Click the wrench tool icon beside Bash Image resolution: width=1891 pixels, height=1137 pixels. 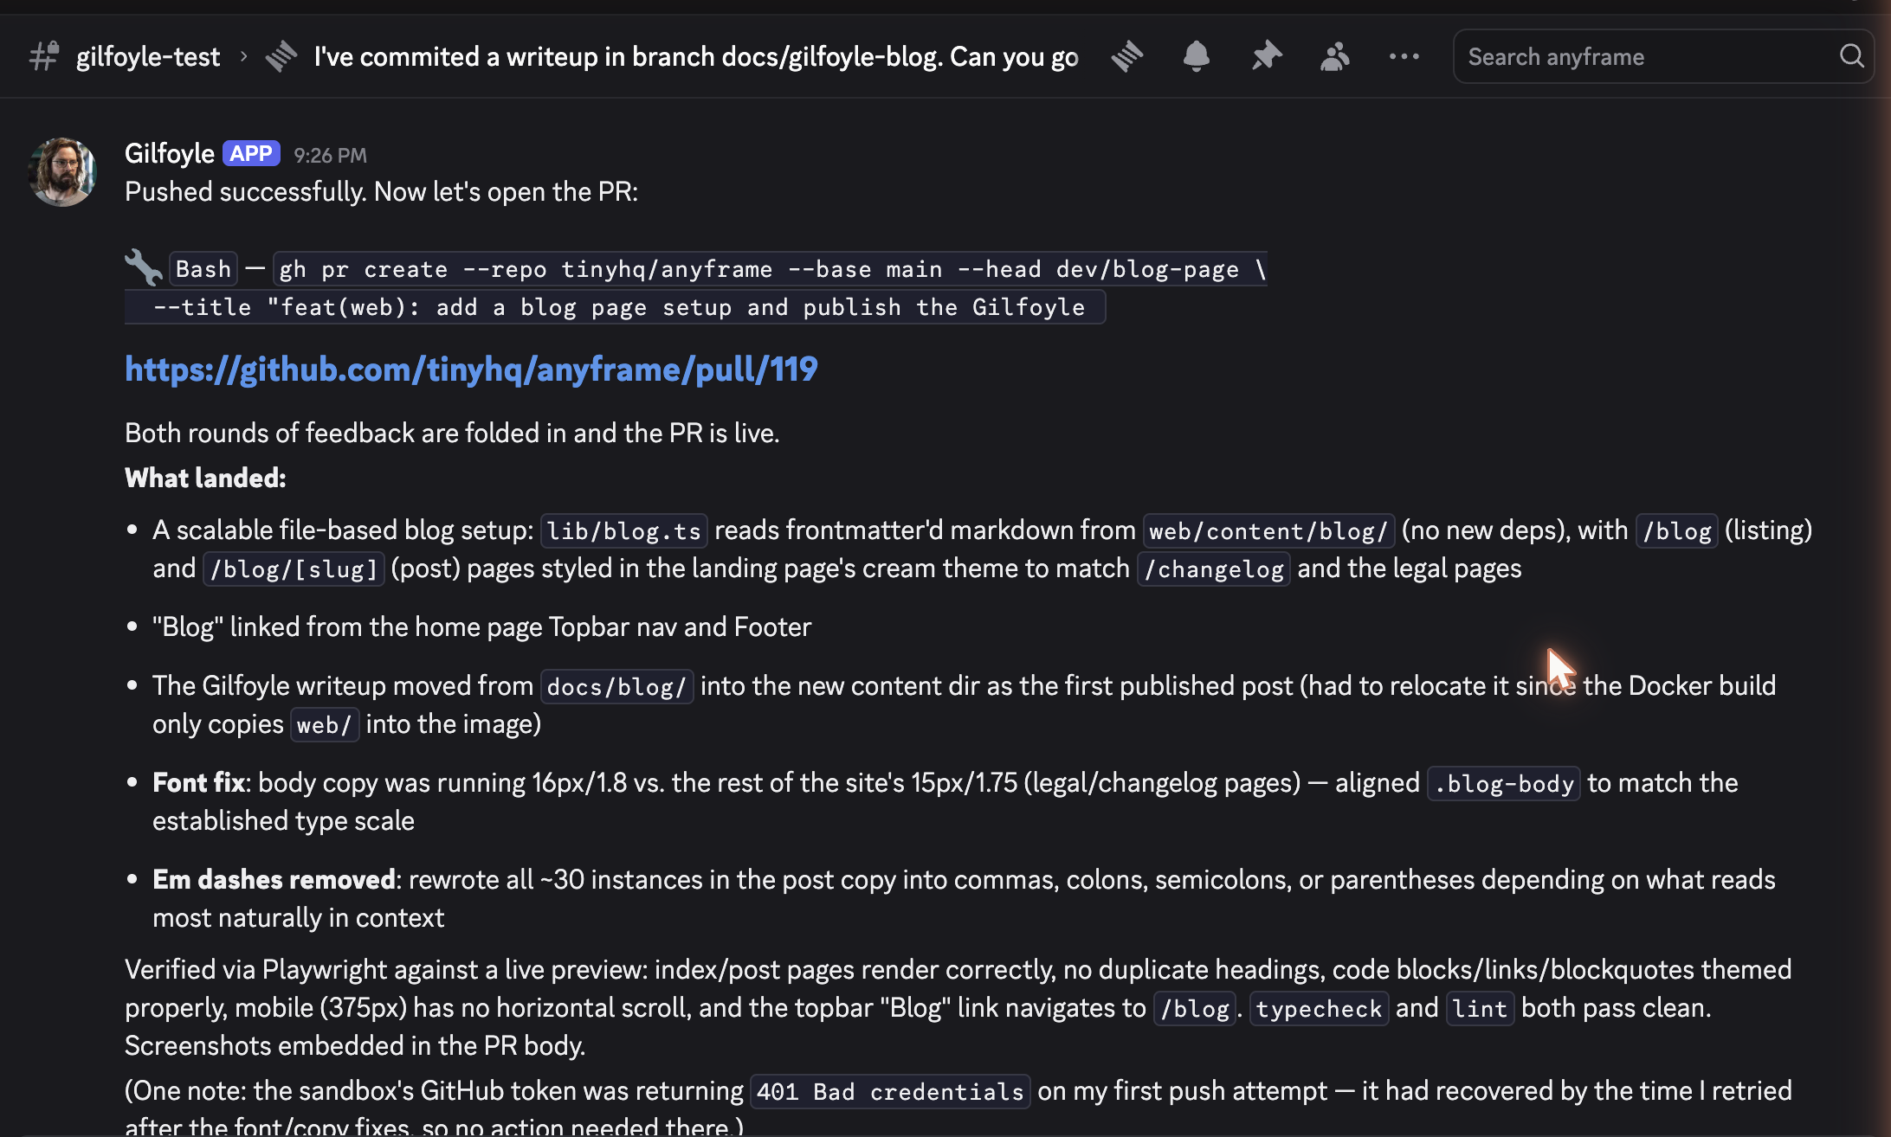tap(144, 267)
